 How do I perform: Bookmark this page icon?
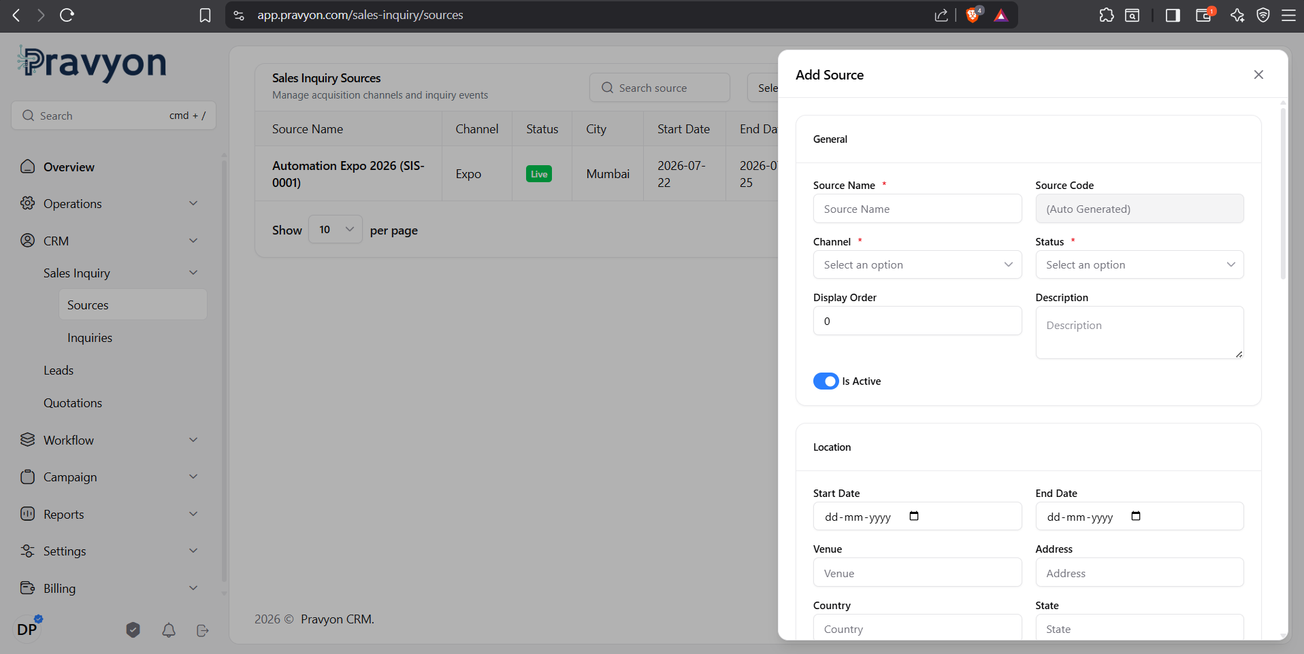205,15
